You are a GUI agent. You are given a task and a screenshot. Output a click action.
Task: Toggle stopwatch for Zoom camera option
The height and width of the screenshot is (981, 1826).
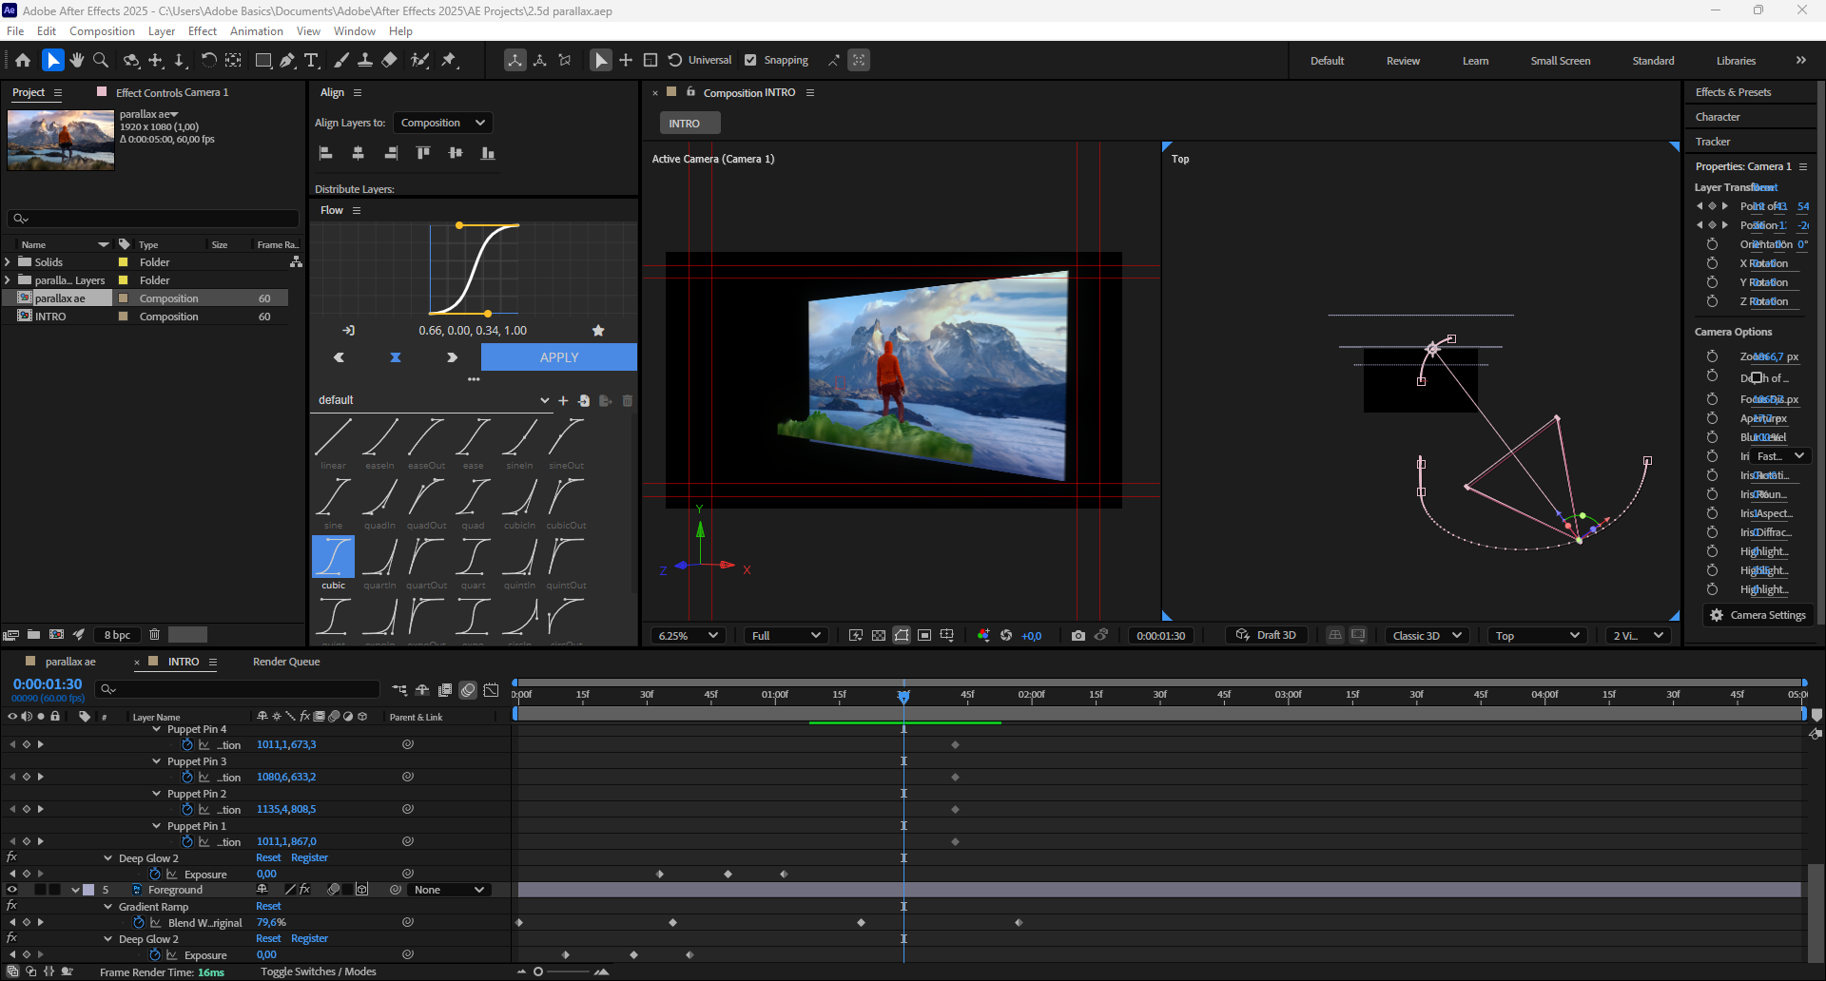click(x=1712, y=356)
